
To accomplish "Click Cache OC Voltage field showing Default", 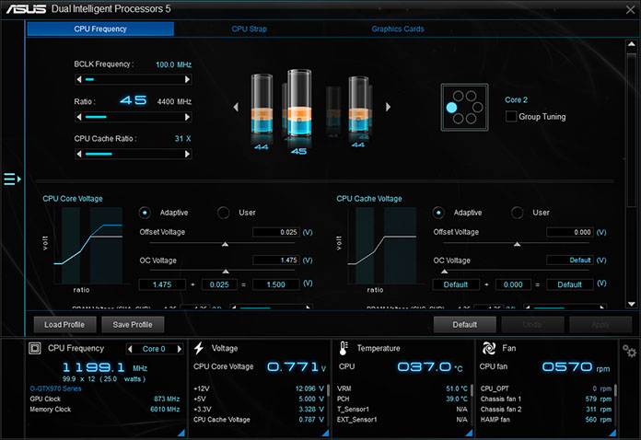I will pyautogui.click(x=570, y=261).
